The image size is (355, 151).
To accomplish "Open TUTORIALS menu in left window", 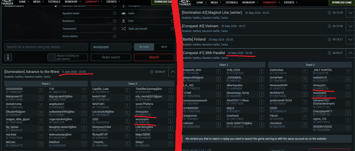I will 54,2.
